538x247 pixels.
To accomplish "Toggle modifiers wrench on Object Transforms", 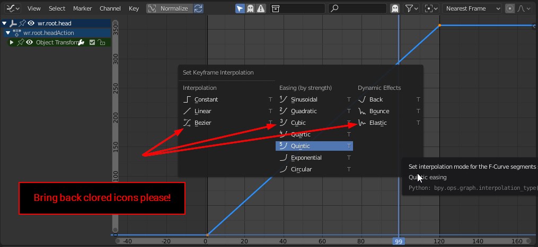I will click(x=82, y=42).
